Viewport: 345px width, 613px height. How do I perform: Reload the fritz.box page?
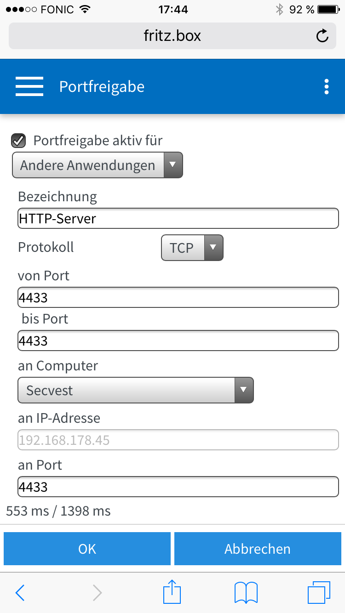(x=322, y=36)
